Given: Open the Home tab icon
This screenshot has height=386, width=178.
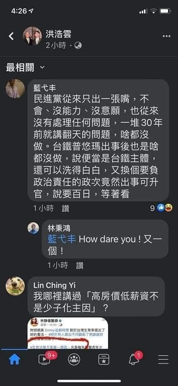Looking at the screenshot, I should click(14, 359).
